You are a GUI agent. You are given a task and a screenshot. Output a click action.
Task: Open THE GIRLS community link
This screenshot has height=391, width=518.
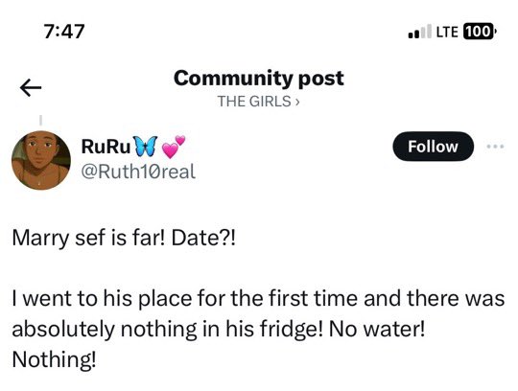(254, 102)
